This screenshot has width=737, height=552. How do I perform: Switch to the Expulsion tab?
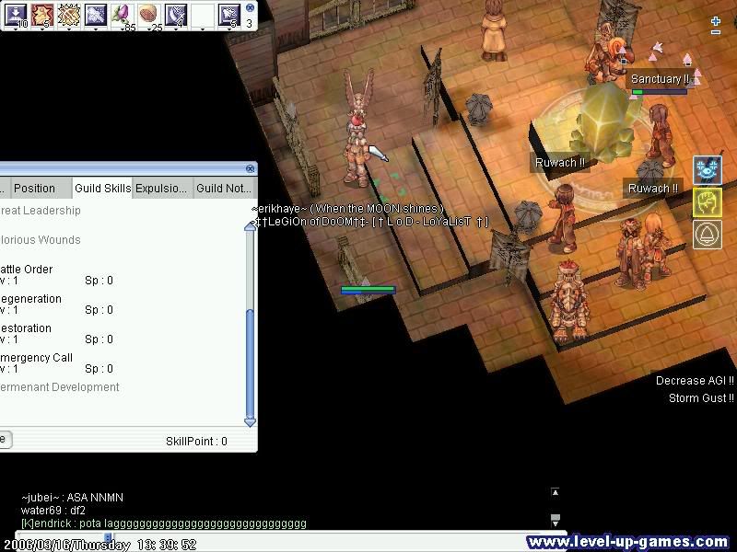160,189
